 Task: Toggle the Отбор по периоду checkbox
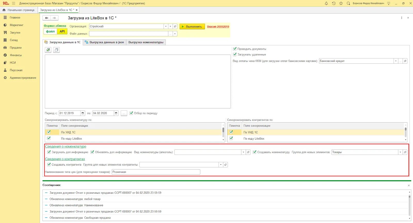click(x=131, y=113)
